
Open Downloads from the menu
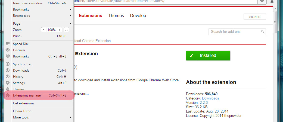coord(21,70)
